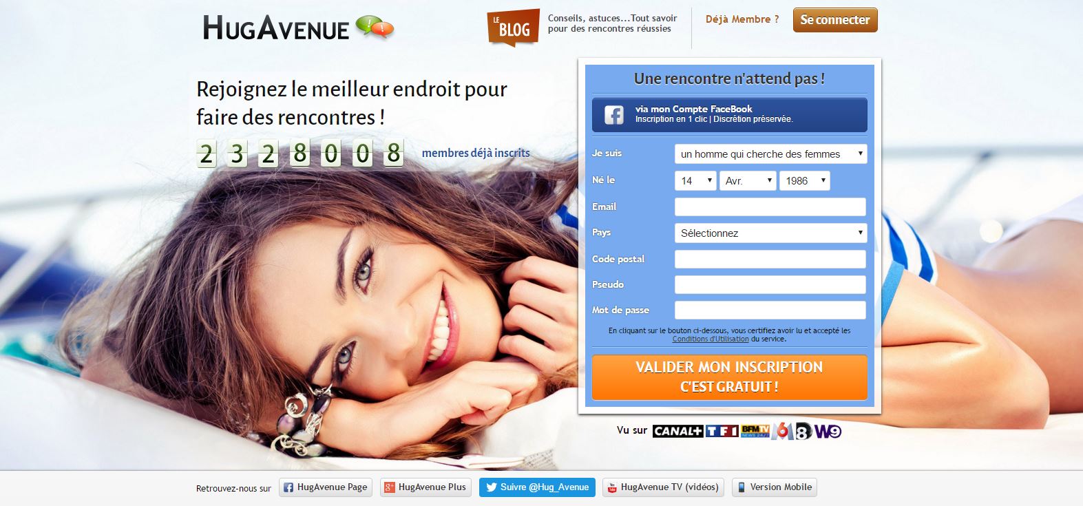1083x506 pixels.
Task: Switch to Version Mobile
Action: pyautogui.click(x=774, y=487)
